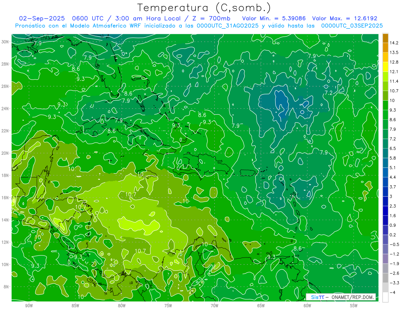Click the yellow legend swatch between 12.1 and 12.8
The height and width of the screenshot is (310, 401).
[x=385, y=67]
